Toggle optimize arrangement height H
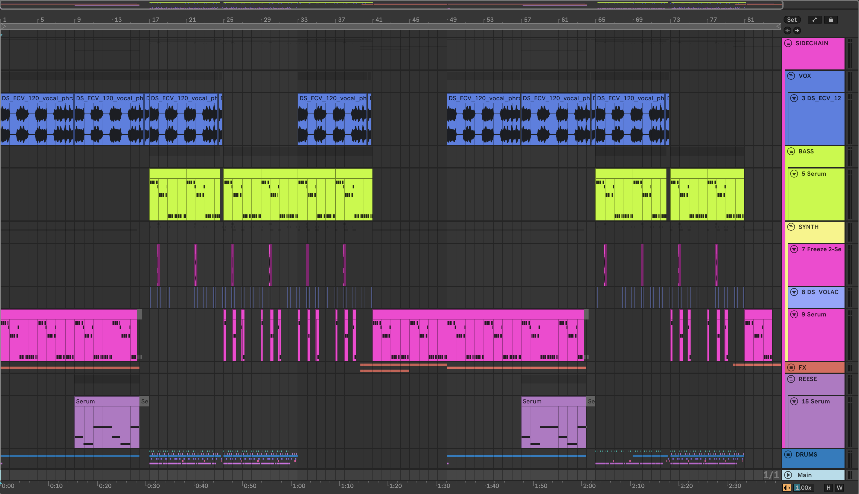Screen dimensions: 859x494 click(828, 488)
